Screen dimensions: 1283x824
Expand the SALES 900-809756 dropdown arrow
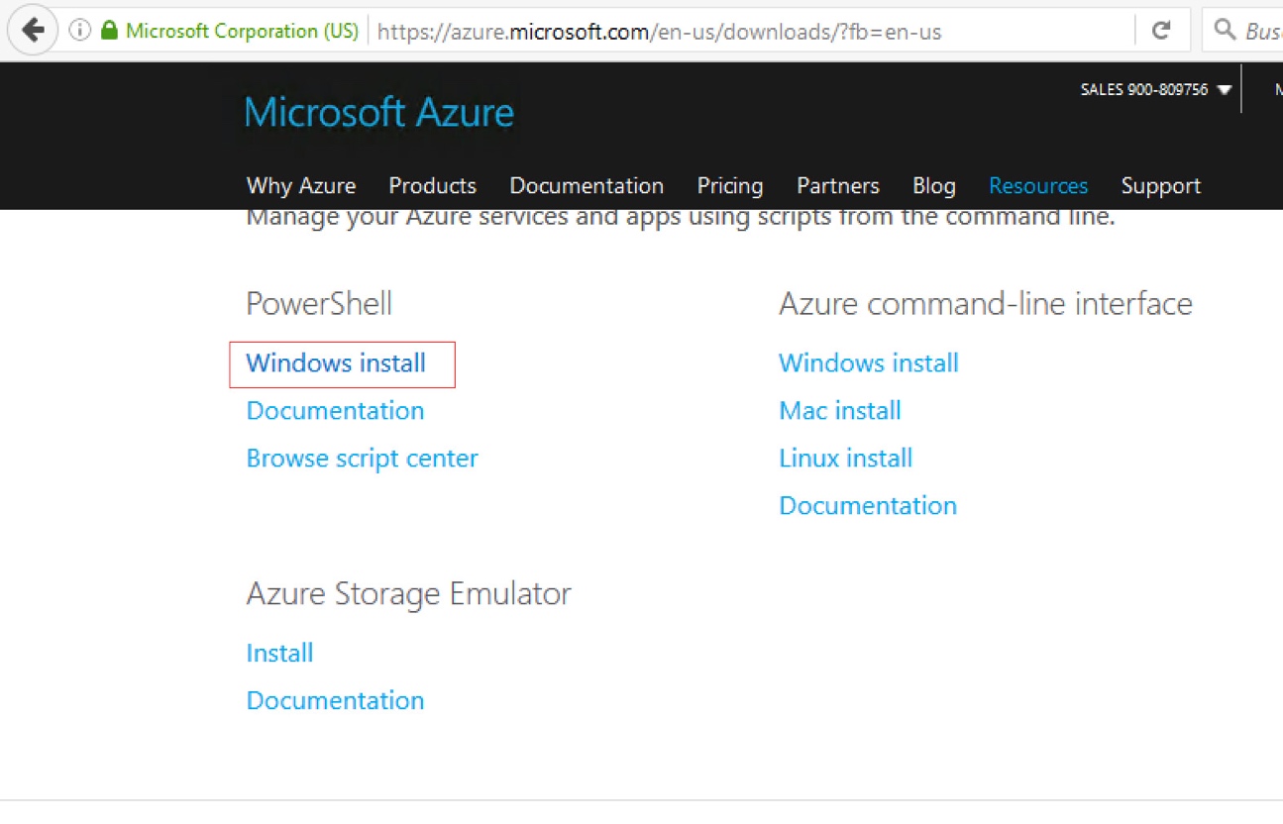pyautogui.click(x=1225, y=90)
